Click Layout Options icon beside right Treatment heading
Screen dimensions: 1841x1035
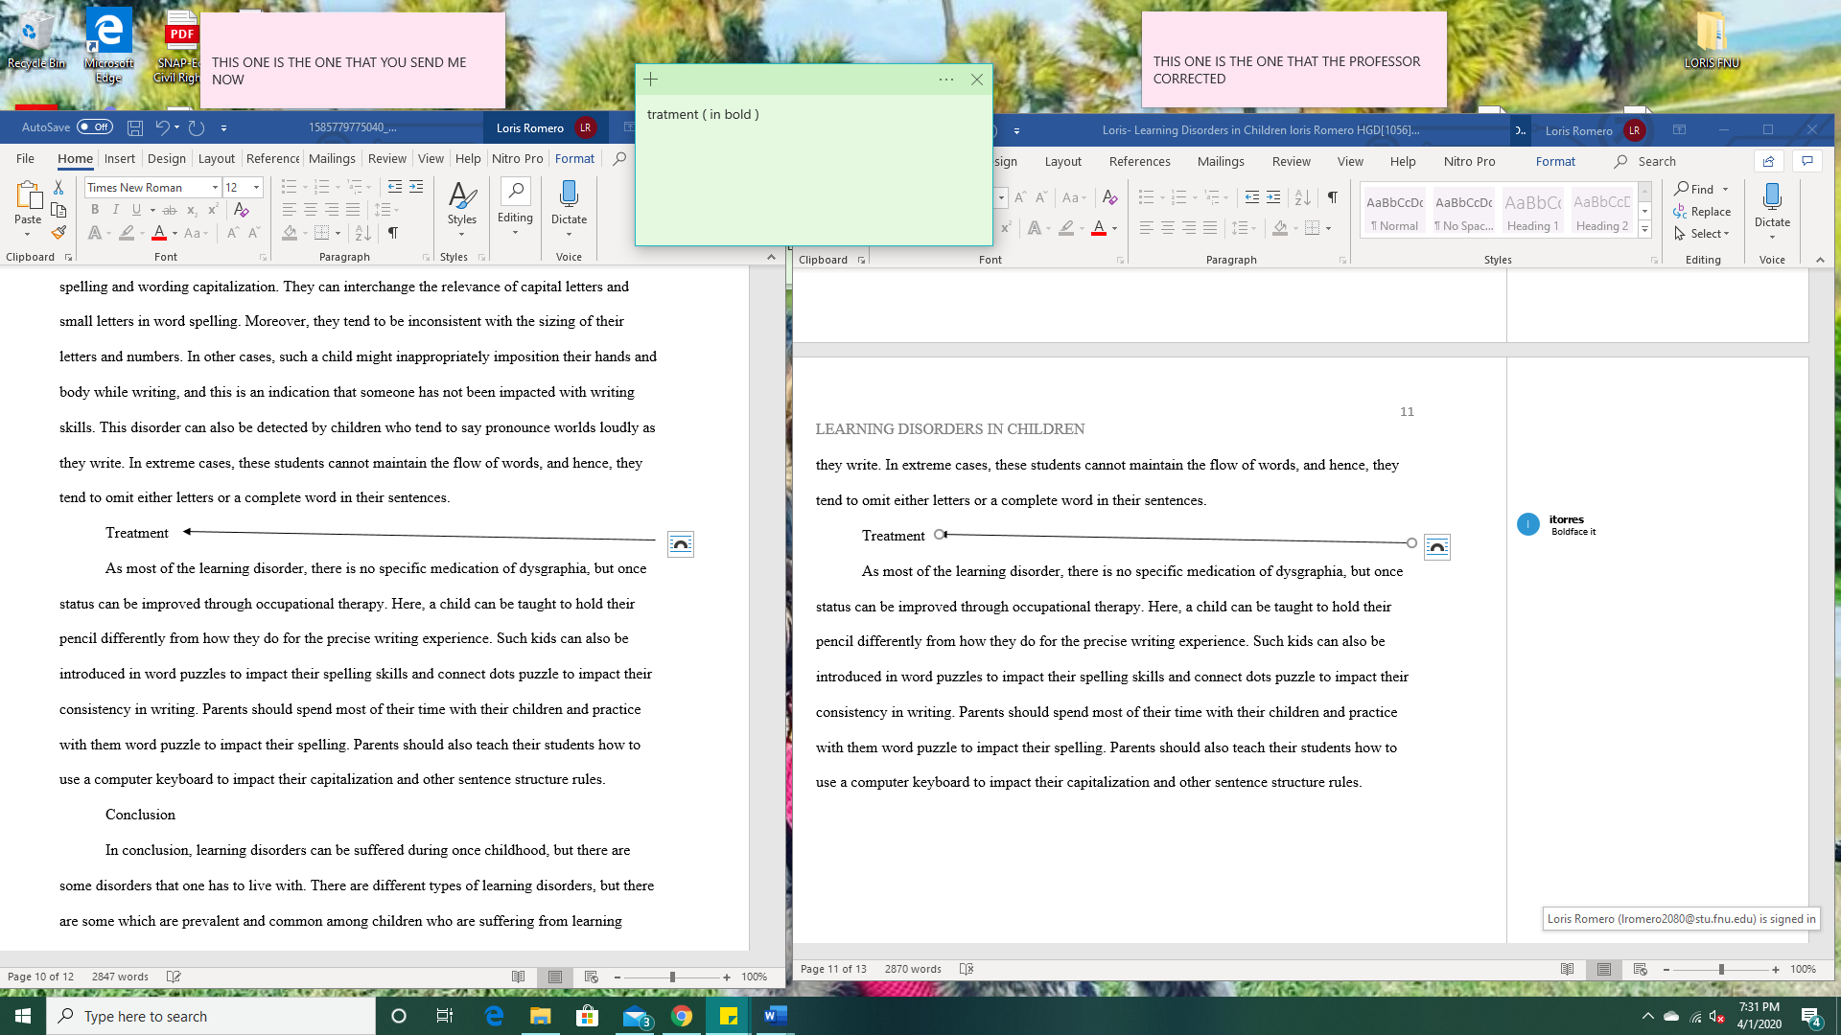pos(1437,547)
